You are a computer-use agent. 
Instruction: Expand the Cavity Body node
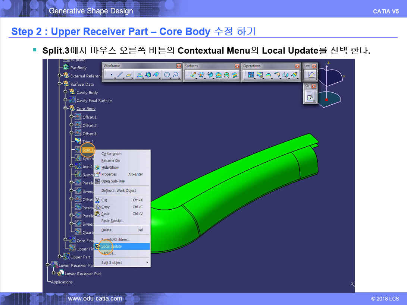point(66,92)
